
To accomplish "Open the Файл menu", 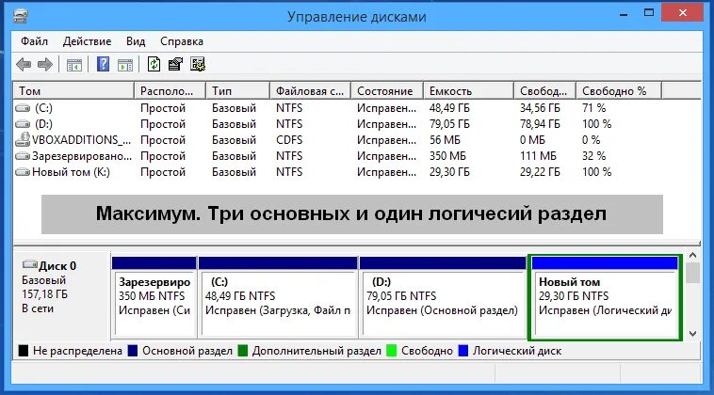I will 34,41.
